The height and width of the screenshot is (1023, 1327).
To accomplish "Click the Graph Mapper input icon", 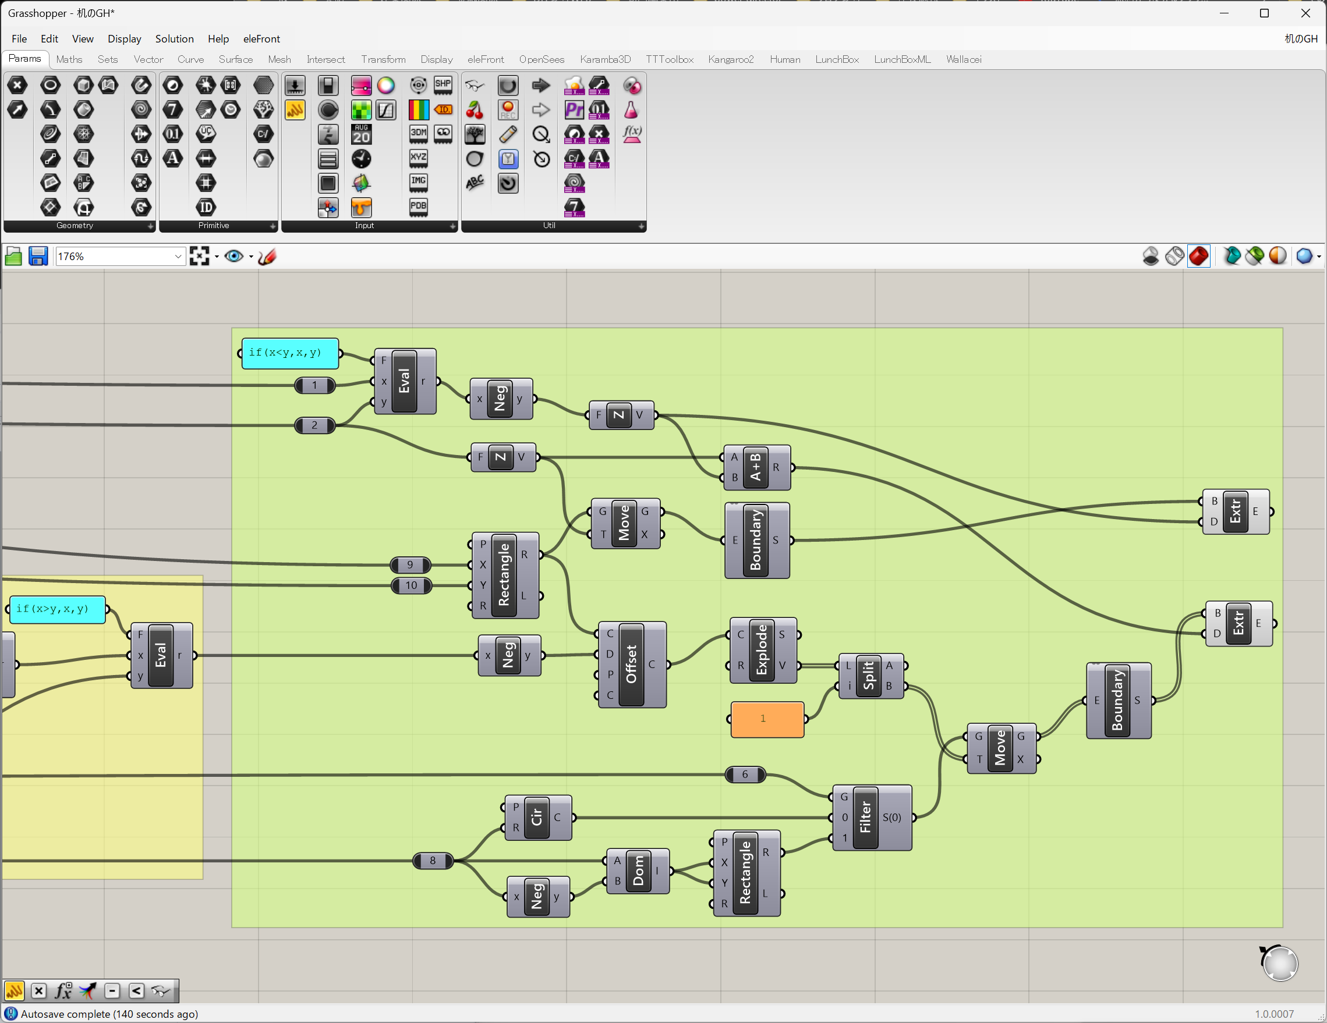I will coord(386,110).
